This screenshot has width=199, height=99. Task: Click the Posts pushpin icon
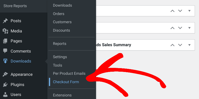[5, 21]
